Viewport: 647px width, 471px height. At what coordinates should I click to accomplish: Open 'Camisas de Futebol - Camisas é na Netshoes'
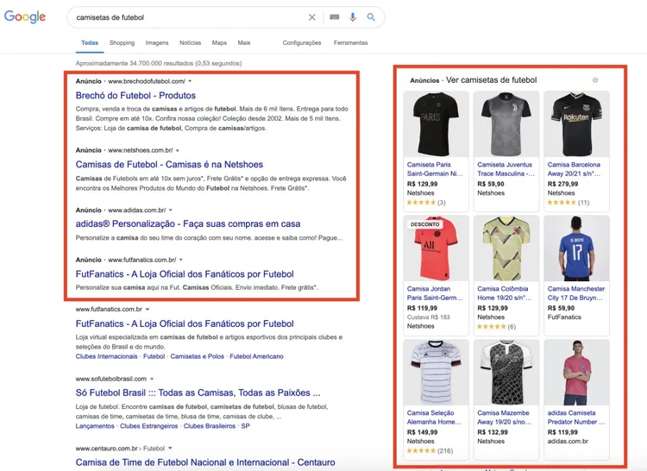click(x=169, y=164)
